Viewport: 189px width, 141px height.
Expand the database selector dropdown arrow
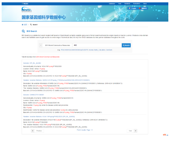point(41,45)
